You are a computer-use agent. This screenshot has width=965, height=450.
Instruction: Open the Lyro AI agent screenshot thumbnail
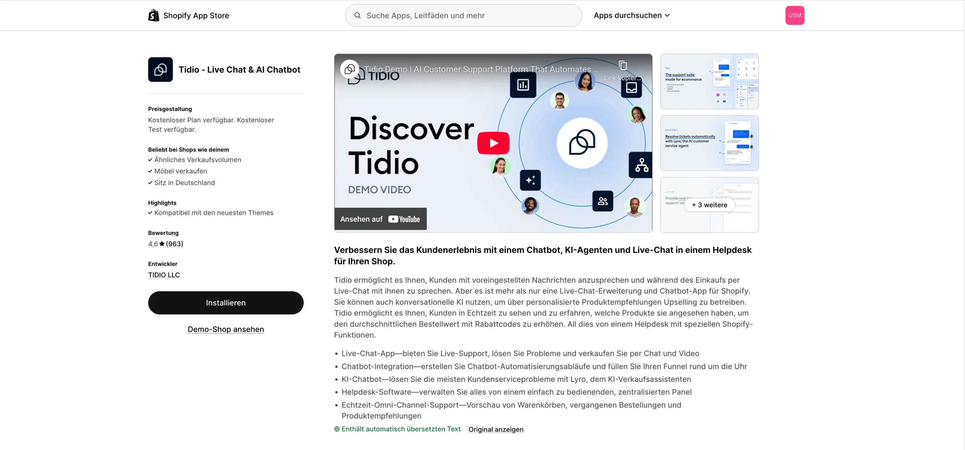709,143
